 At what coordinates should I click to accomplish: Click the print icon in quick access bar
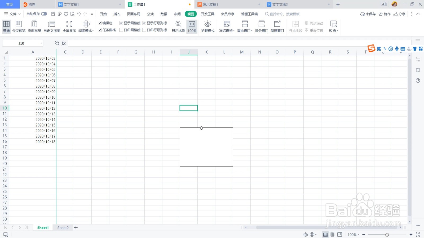click(66, 14)
